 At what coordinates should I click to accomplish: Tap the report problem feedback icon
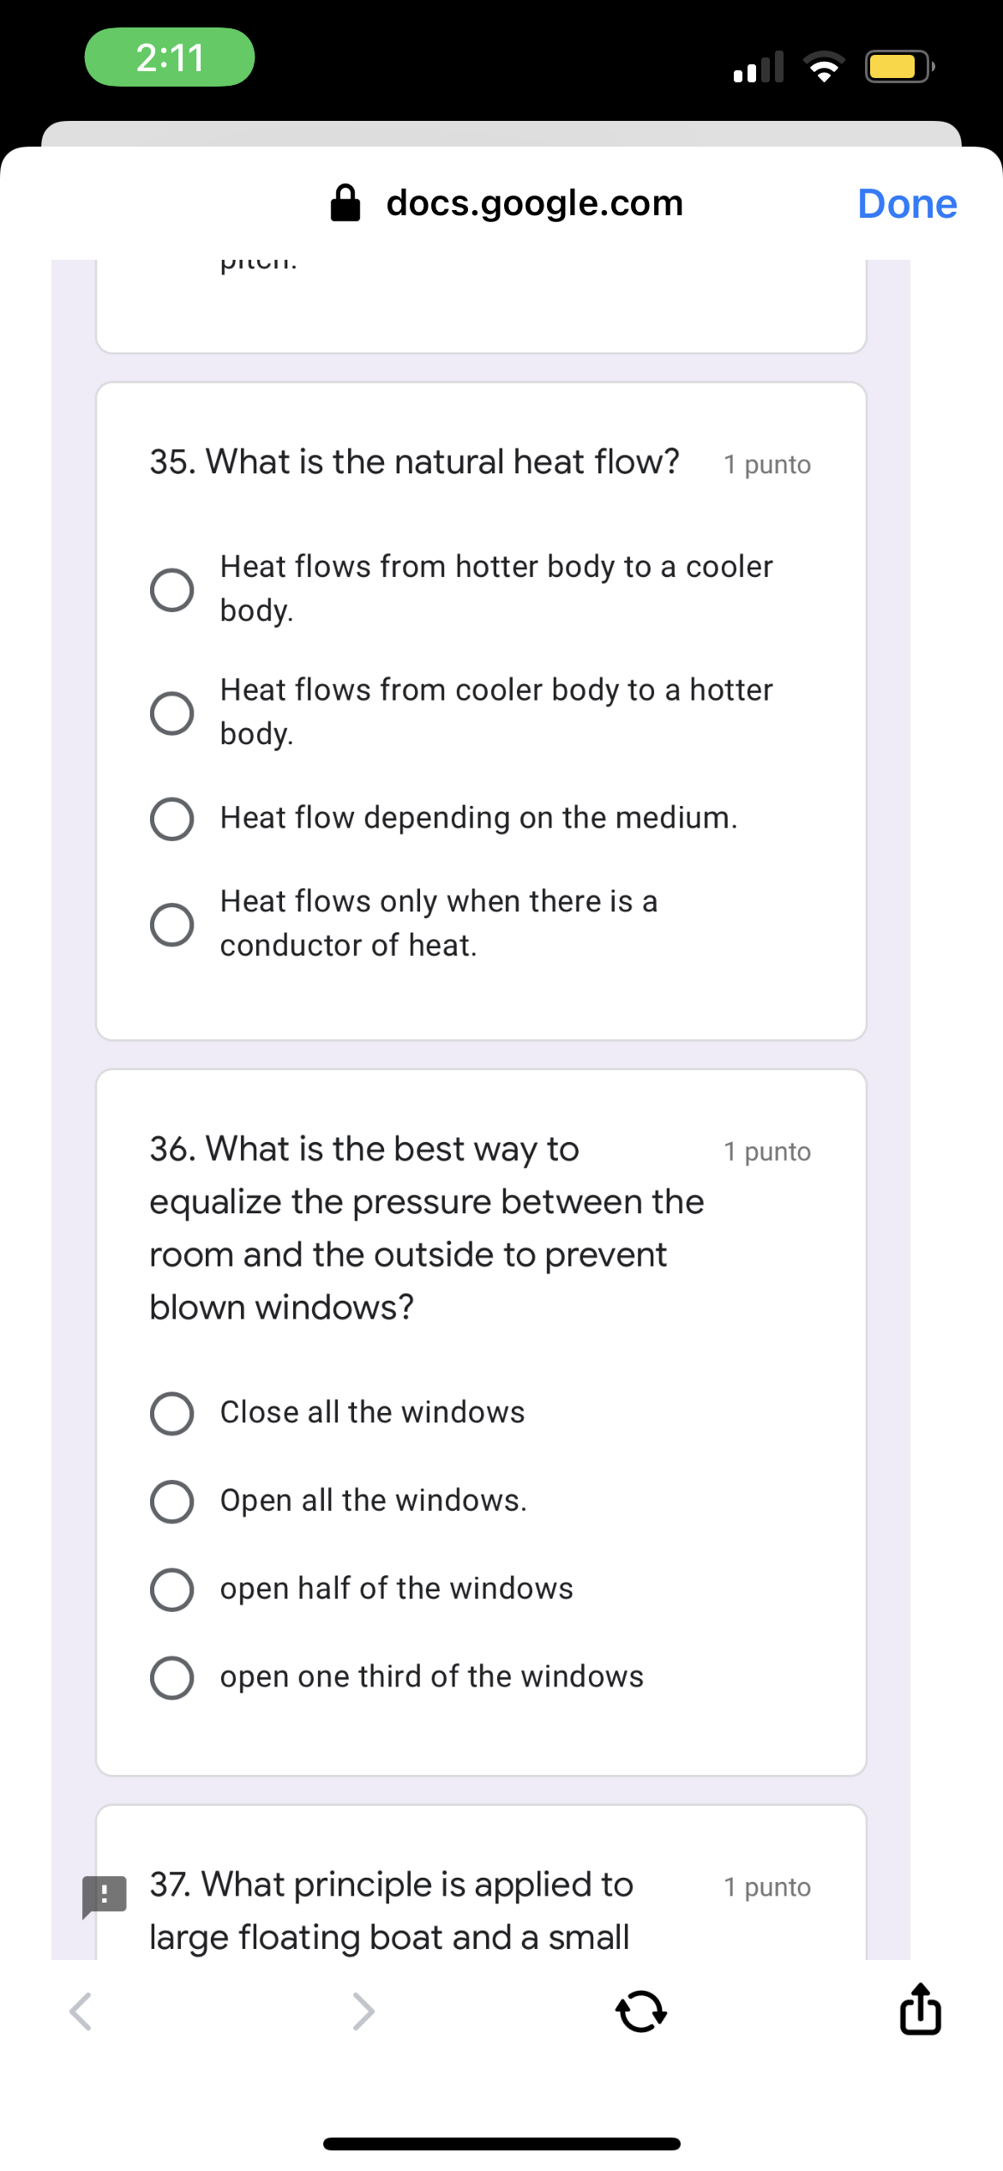pyautogui.click(x=105, y=1895)
